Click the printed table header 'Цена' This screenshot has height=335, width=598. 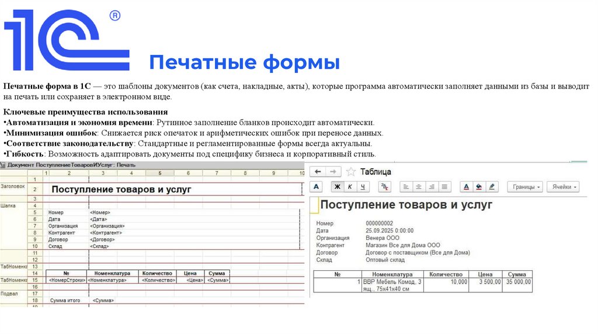coord(485,274)
